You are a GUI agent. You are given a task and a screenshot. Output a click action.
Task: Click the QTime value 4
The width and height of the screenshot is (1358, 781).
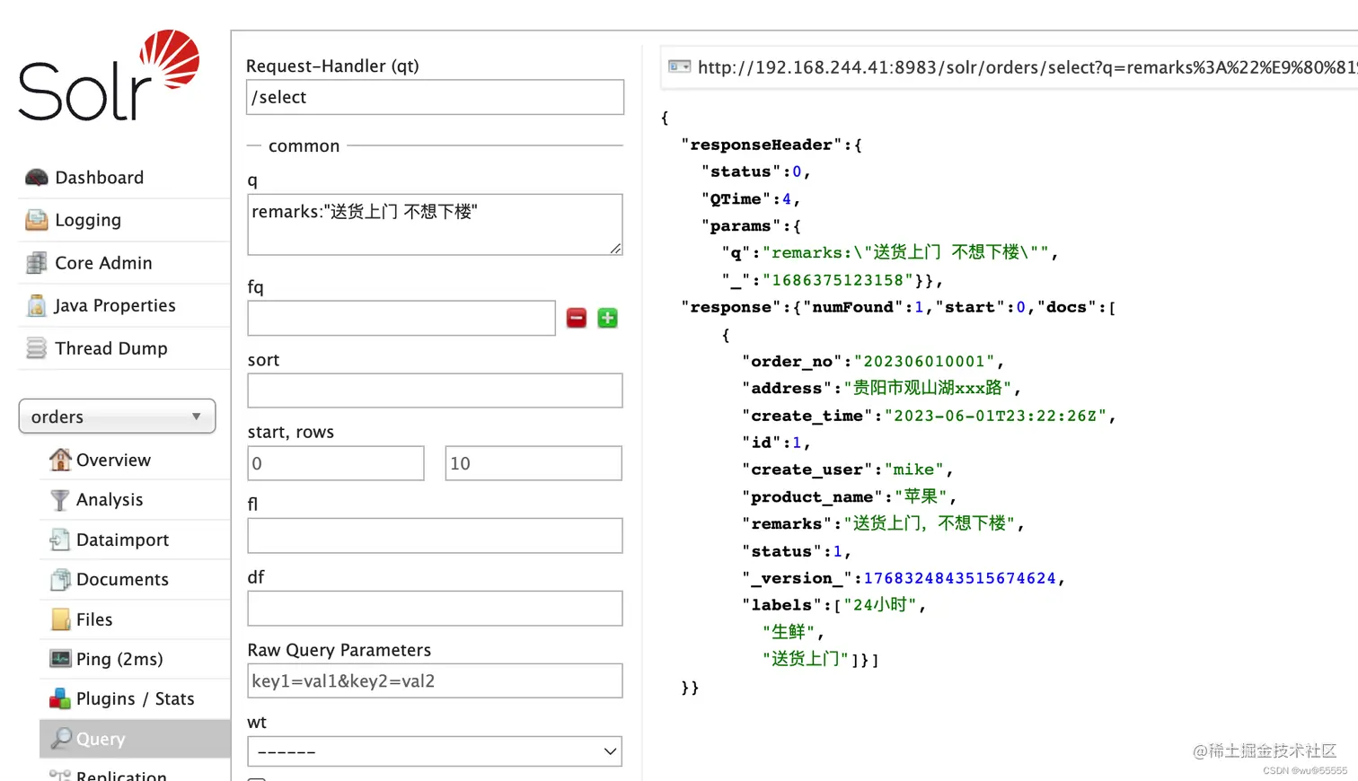click(x=787, y=198)
